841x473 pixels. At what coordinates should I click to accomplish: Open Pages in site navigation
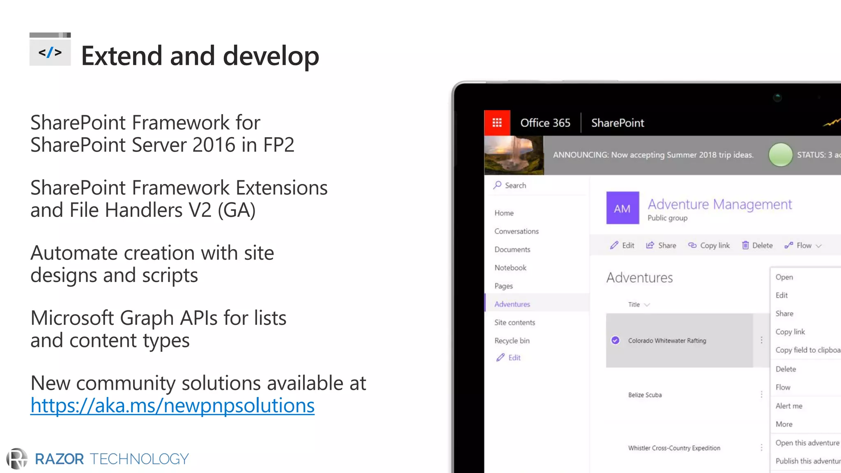(x=503, y=286)
